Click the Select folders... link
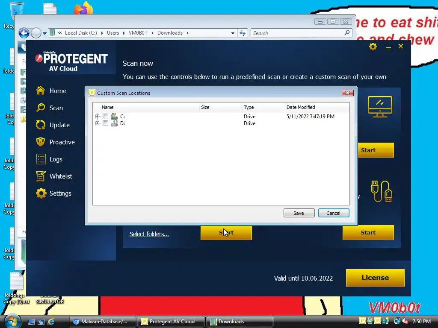 click(x=149, y=234)
